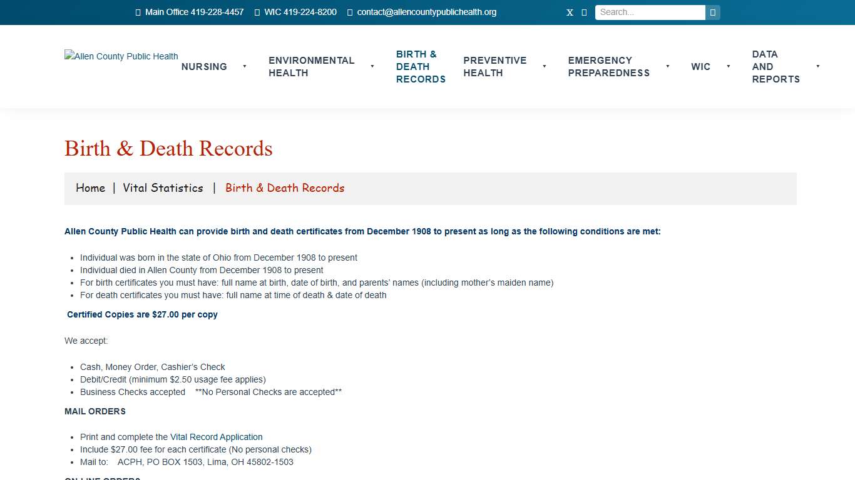Open the Vital Statistics breadcrumb link
The image size is (855, 480).
click(163, 187)
